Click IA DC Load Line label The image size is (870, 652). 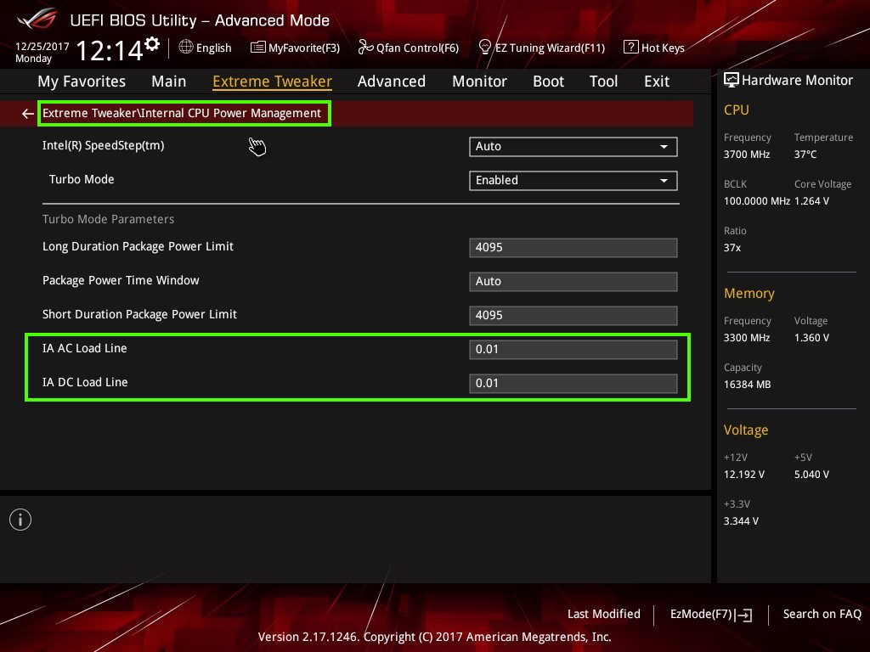click(86, 382)
